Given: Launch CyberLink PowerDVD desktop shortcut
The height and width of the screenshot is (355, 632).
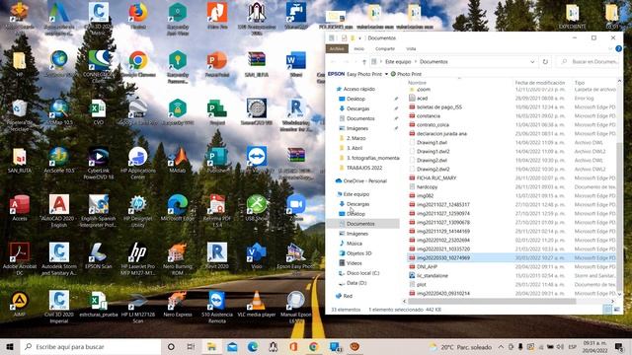Looking at the screenshot, I should coord(99,163).
